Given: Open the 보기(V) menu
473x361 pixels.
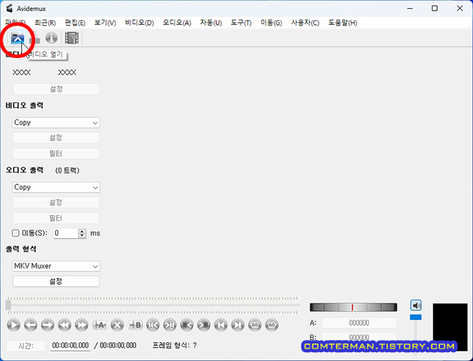Looking at the screenshot, I should pyautogui.click(x=105, y=23).
